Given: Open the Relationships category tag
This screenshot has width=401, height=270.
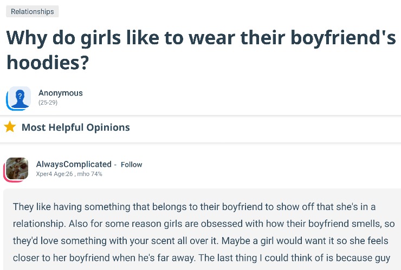Looking at the screenshot, I should [33, 11].
